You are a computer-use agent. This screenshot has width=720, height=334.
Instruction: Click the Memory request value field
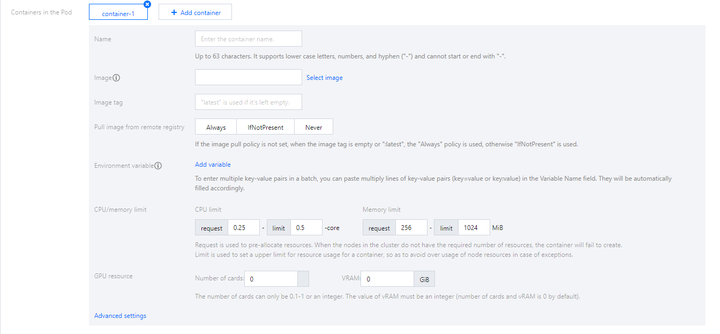pos(411,228)
